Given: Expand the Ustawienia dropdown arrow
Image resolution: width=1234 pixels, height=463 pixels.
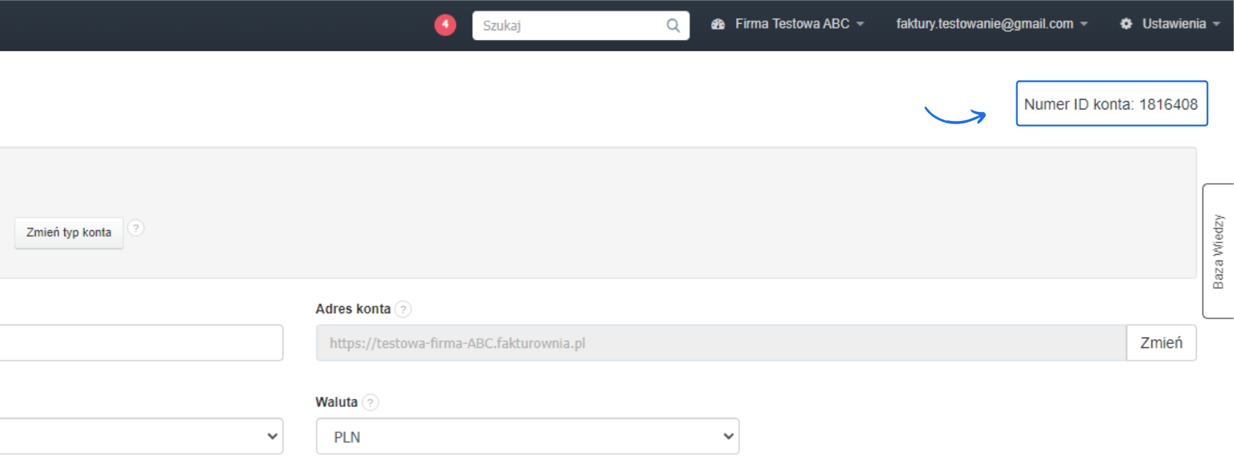Looking at the screenshot, I should point(1217,24).
